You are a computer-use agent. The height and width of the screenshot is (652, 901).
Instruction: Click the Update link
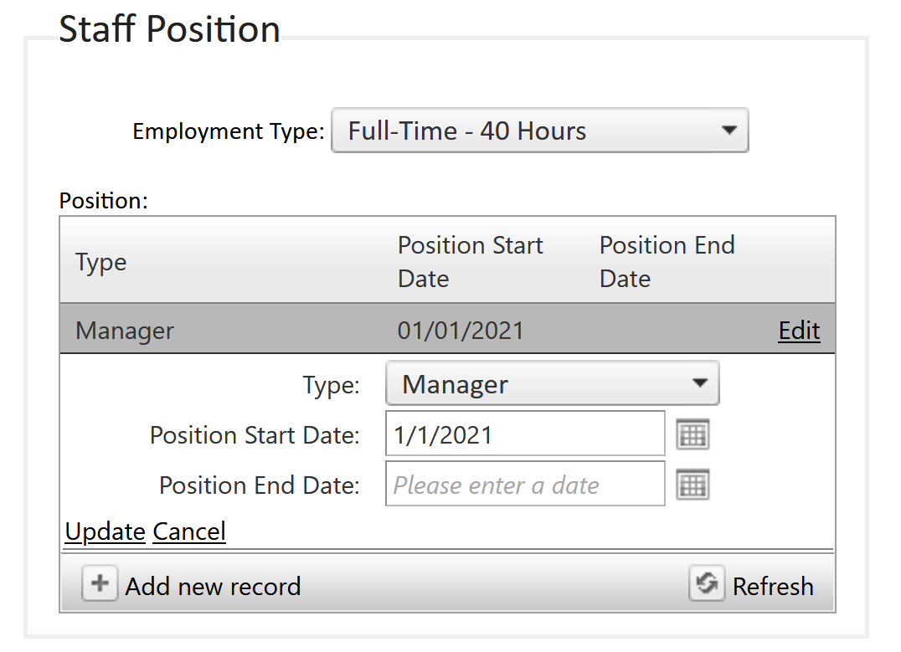coord(106,531)
